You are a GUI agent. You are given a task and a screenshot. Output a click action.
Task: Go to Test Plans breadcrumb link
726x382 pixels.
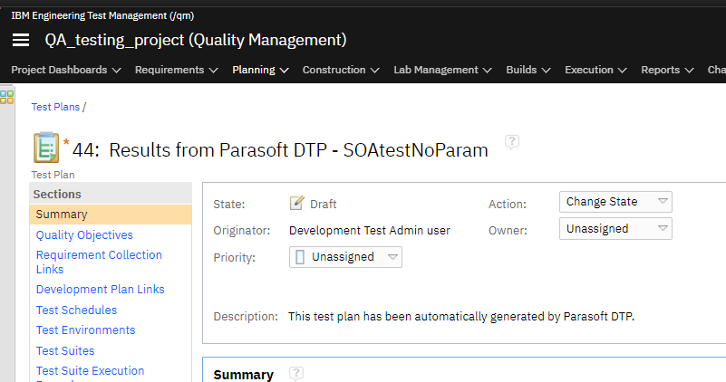pyautogui.click(x=55, y=107)
